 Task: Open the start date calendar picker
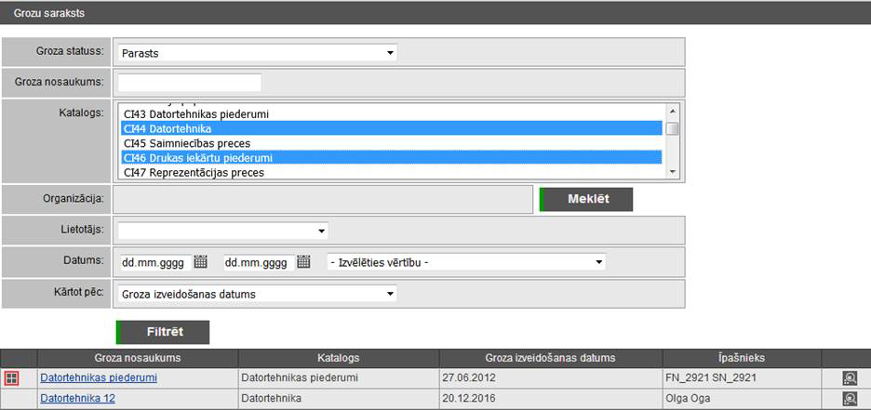point(200,262)
